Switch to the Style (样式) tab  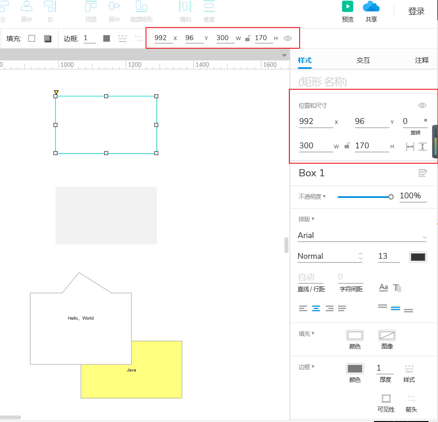click(x=305, y=60)
